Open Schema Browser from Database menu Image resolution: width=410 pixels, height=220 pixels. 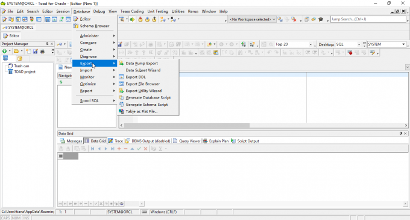[x=95, y=26]
